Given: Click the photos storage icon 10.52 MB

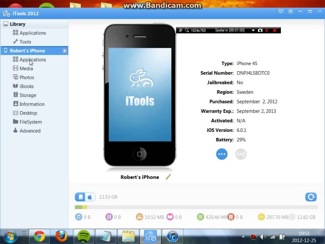Looking at the screenshot, I should click(139, 217).
